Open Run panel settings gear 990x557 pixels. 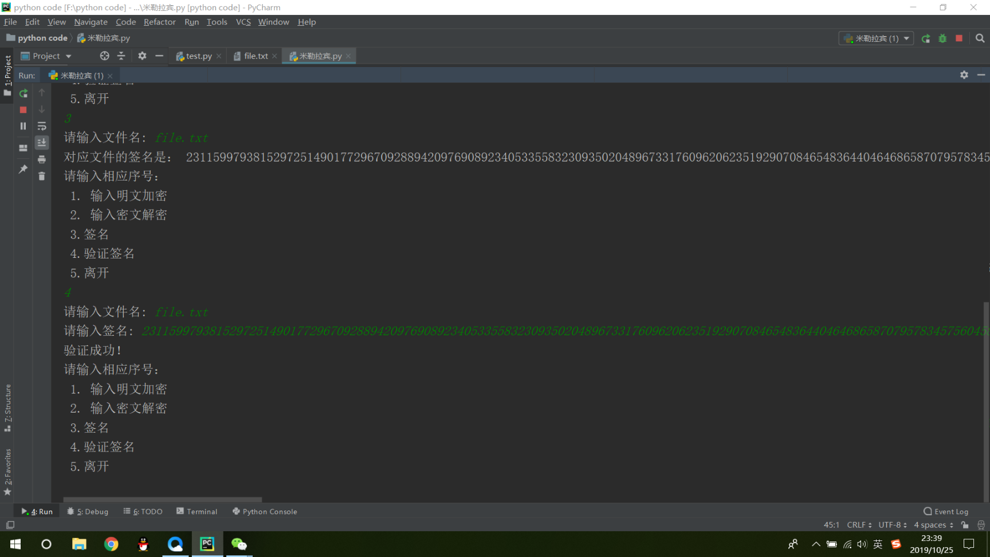point(964,75)
